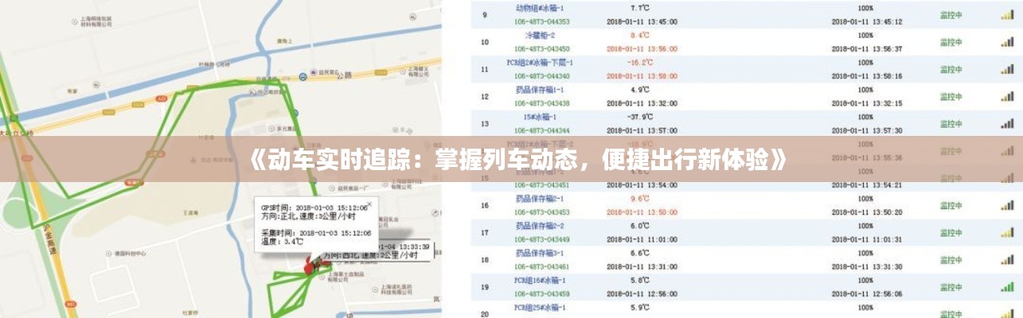The height and width of the screenshot is (318, 1023).
Task: Click the 4.9℃ temperature reading
Action: (x=641, y=90)
